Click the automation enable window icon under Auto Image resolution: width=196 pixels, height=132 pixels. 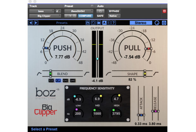pyautogui.click(x=100, y=11)
